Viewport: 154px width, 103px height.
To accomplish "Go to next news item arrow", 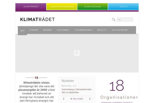I will [x=90, y=99].
